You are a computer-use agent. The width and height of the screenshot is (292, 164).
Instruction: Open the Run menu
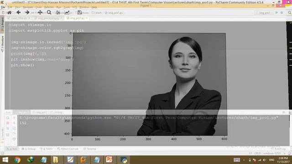[59, 7]
